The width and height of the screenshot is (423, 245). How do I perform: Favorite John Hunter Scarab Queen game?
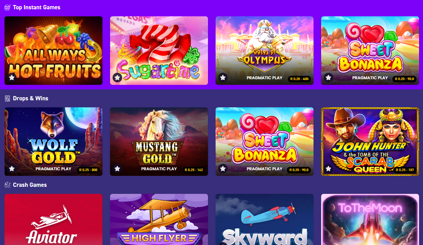pos(328,169)
